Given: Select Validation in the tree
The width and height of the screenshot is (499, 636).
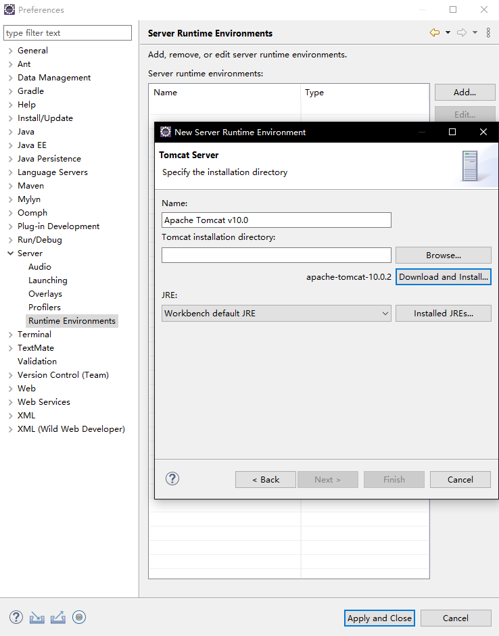Looking at the screenshot, I should click(x=37, y=362).
